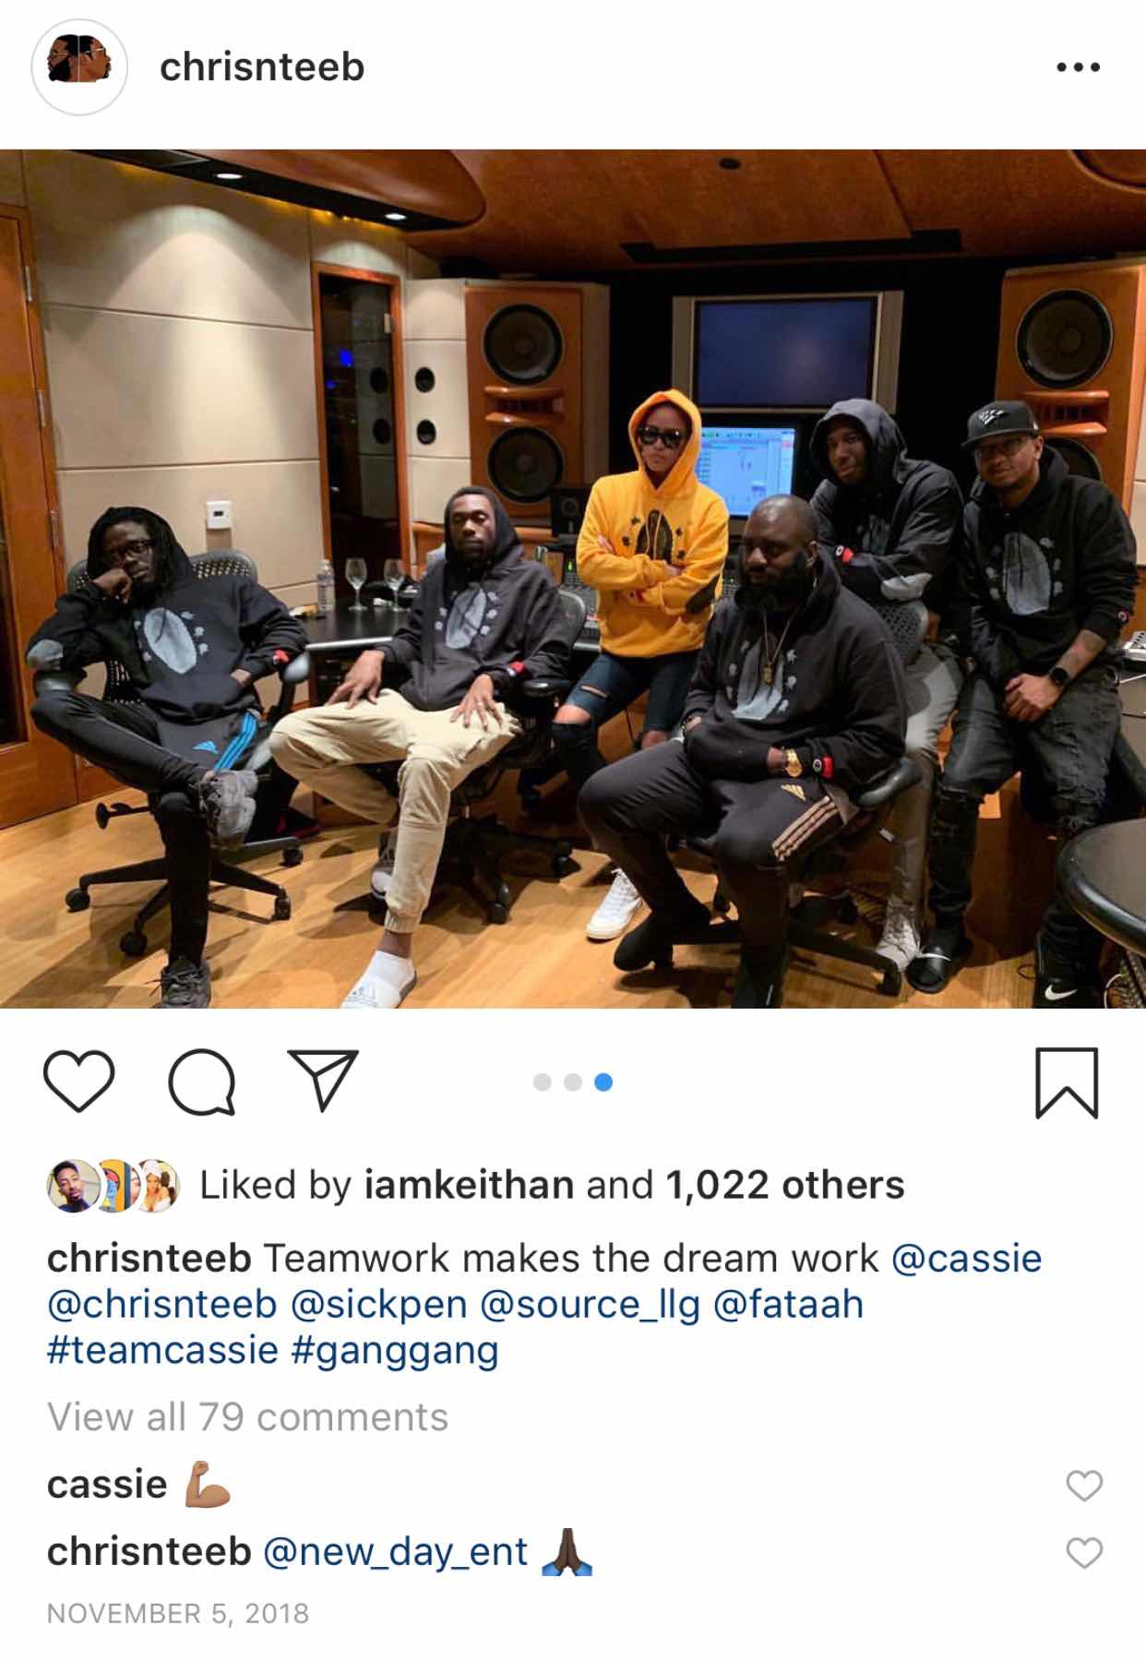
Task: Open the three-dot more options menu
Action: (1077, 67)
